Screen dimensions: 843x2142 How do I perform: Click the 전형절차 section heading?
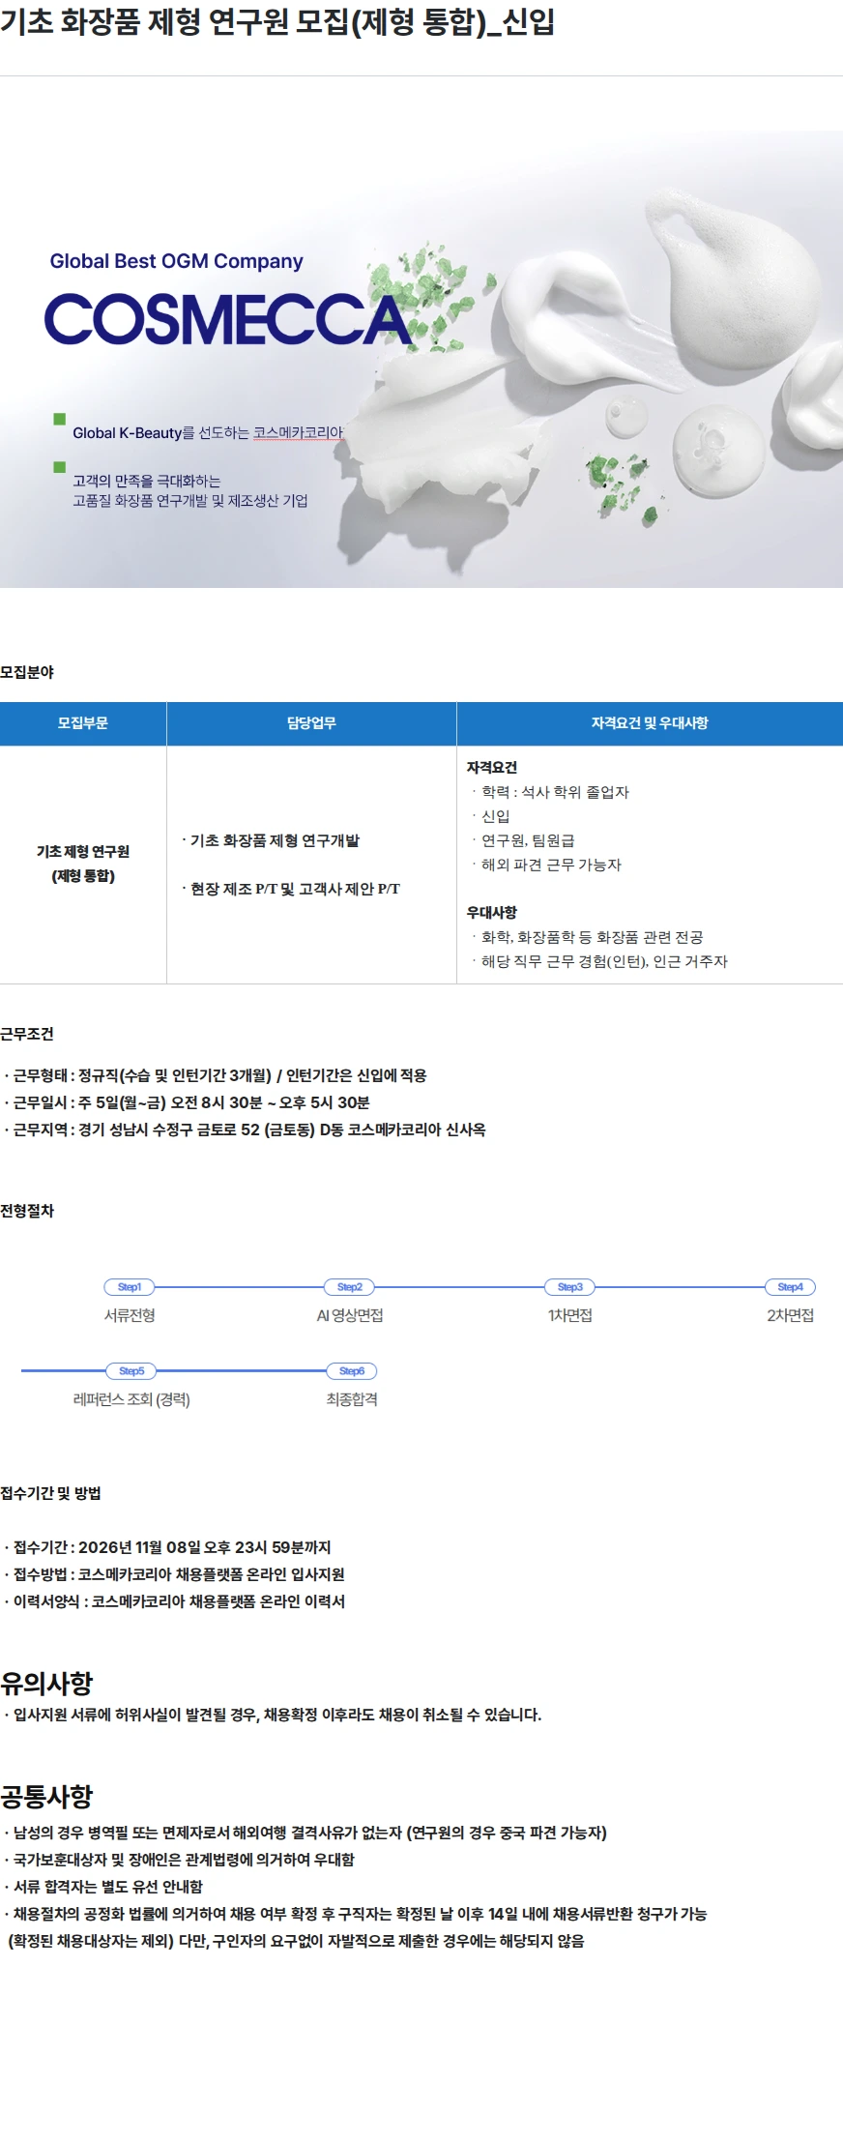[27, 1211]
